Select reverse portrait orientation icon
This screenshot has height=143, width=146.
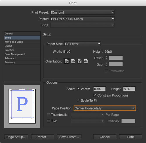coord(79,61)
